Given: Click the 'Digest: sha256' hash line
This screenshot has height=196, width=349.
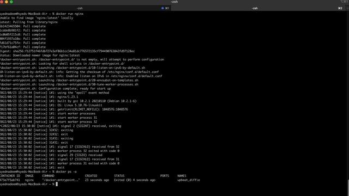Looking at the screenshot, I should point(67,51).
